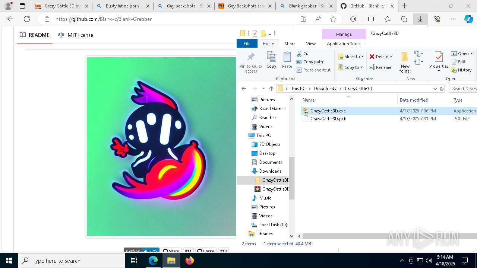Viewport: 477px width, 268px height.
Task: Open file History from ribbon
Action: coord(461,70)
